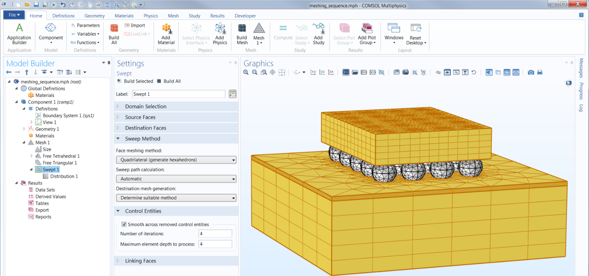
Task: Open Destination mesh generation dropdown
Action: pyautogui.click(x=176, y=198)
